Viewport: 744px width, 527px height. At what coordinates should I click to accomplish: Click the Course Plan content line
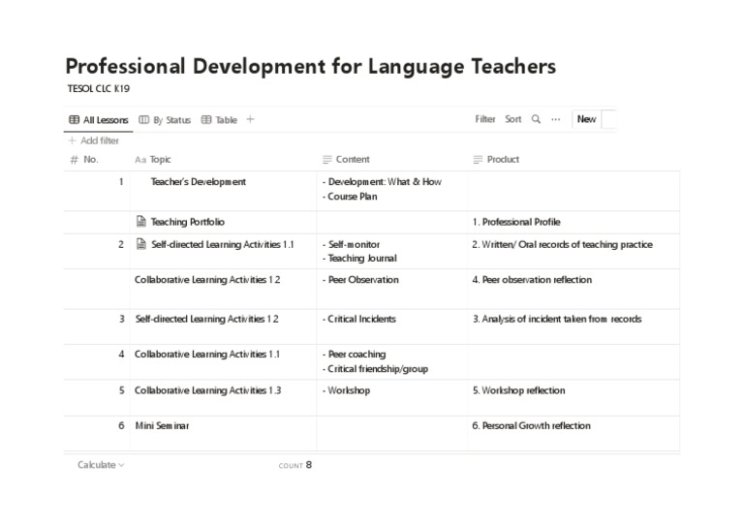click(350, 197)
